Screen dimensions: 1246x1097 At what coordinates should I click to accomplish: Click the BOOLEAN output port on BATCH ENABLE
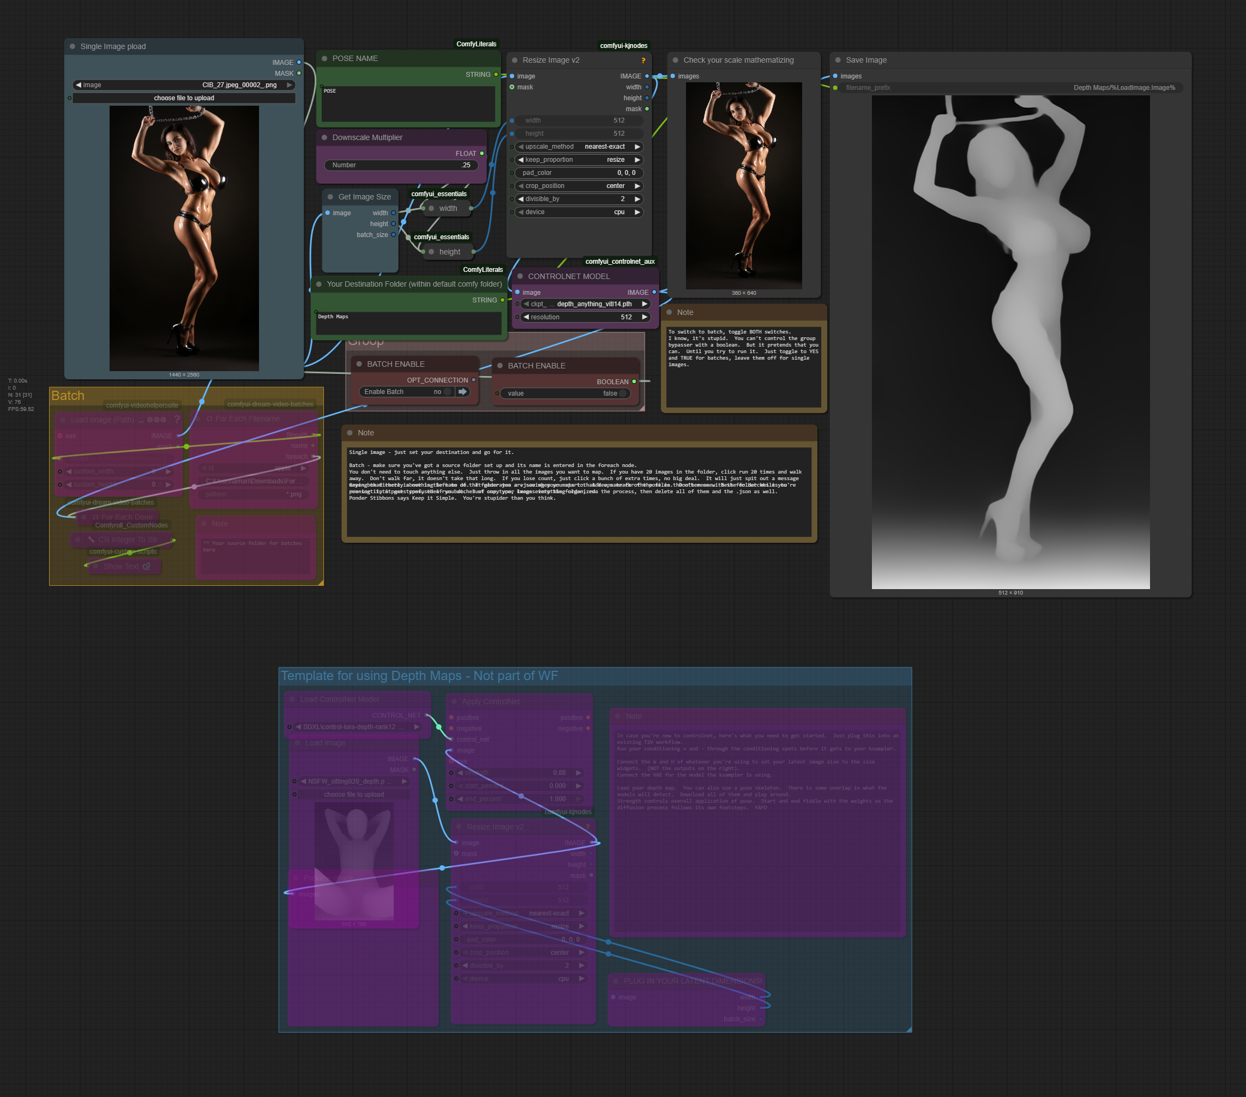point(634,381)
